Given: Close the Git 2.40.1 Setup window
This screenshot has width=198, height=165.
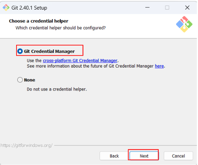Looking at the screenshot, I should (x=187, y=8).
